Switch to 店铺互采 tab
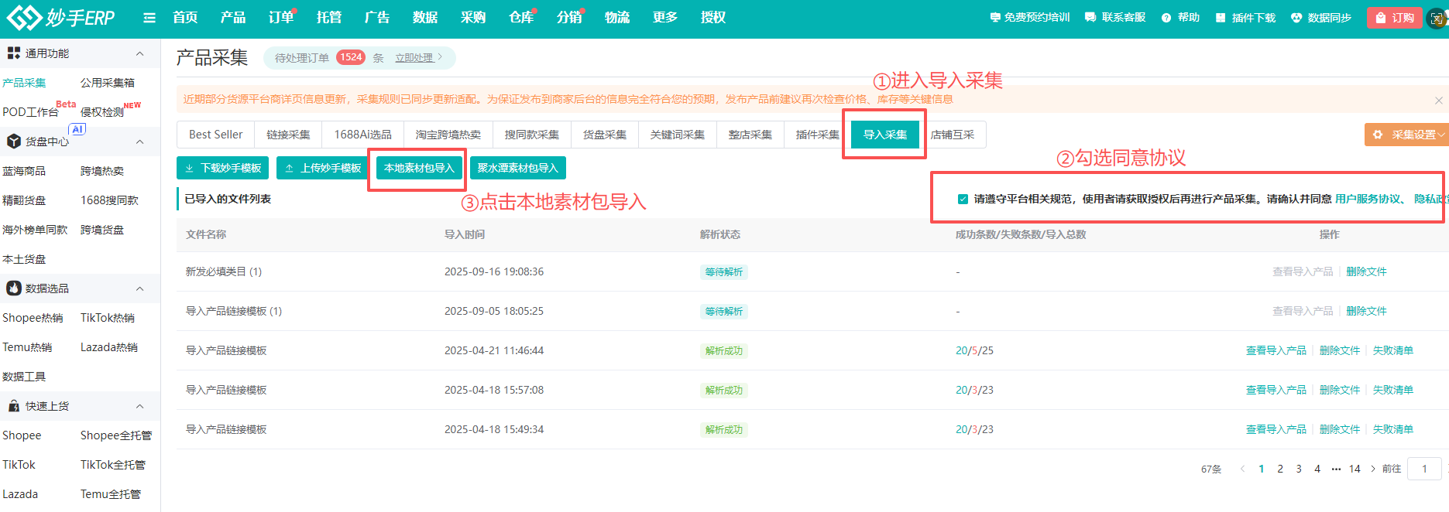This screenshot has width=1449, height=512. point(952,135)
